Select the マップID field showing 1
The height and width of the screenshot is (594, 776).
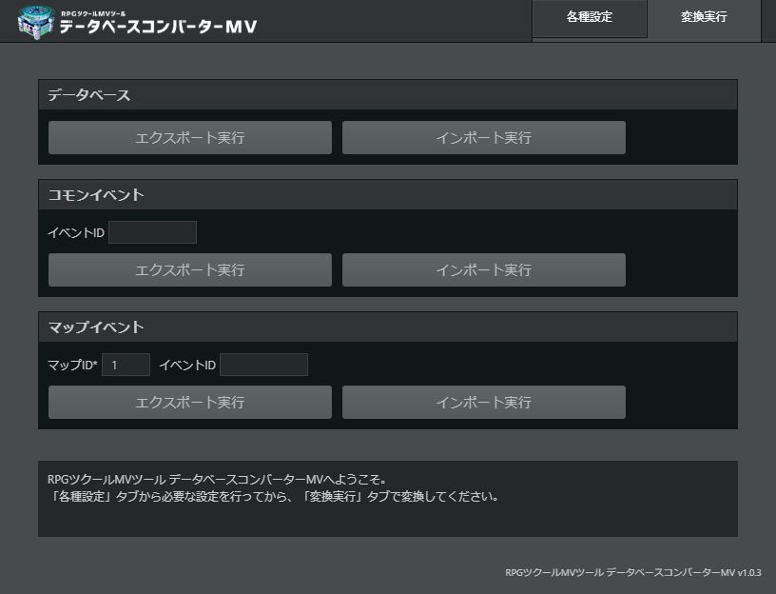coord(126,365)
